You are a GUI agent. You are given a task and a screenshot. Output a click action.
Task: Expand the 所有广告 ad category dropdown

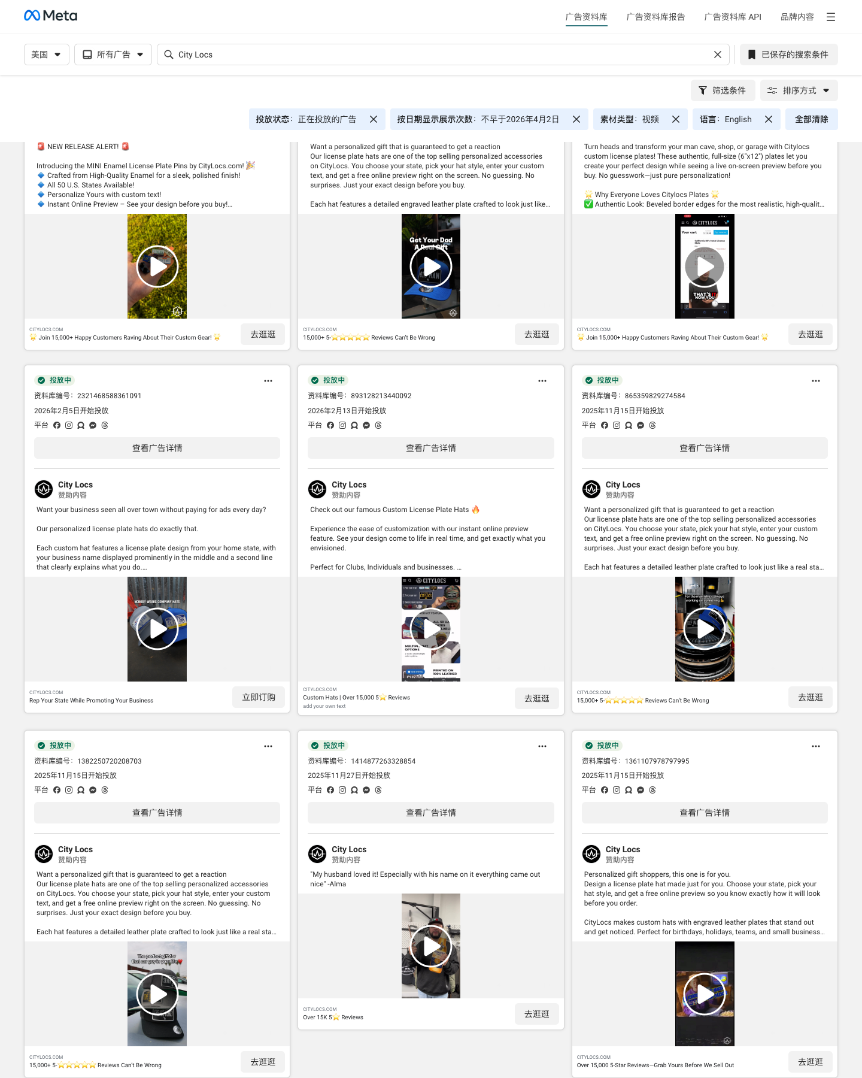pos(113,54)
